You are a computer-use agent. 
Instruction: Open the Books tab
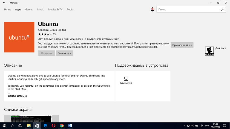(x=70, y=10)
